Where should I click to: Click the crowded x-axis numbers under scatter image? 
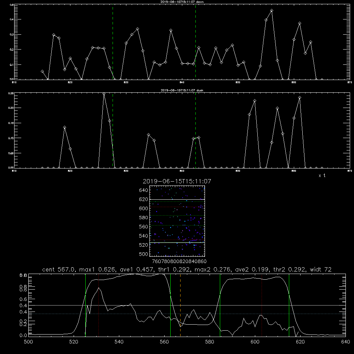(x=179, y=262)
